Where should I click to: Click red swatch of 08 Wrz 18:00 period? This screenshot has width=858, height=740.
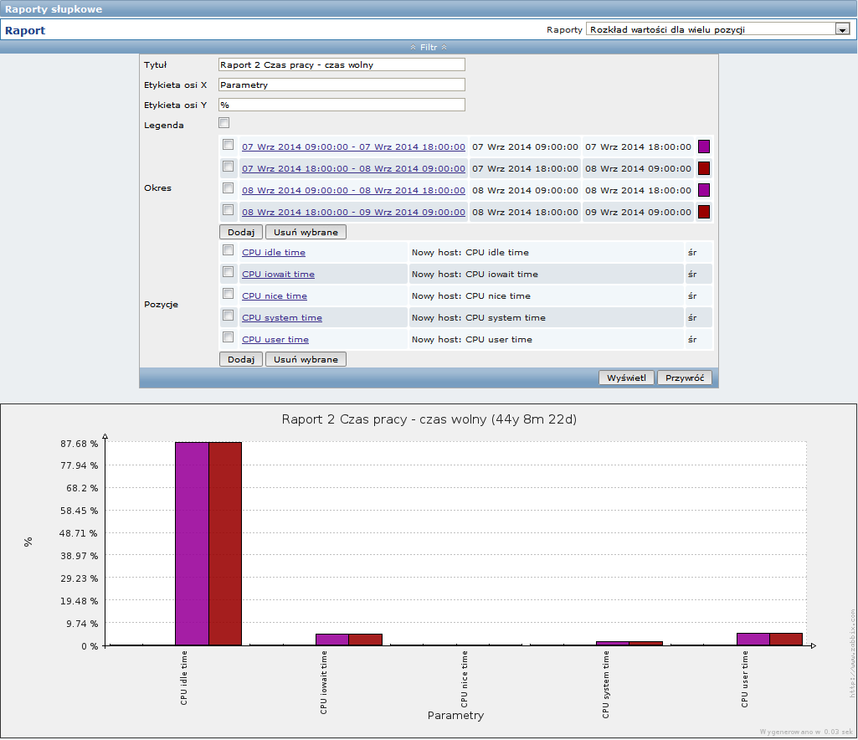tap(704, 213)
